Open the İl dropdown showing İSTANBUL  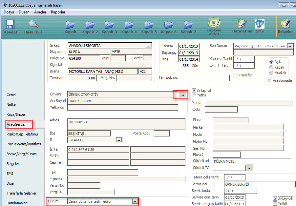[x=119, y=140]
